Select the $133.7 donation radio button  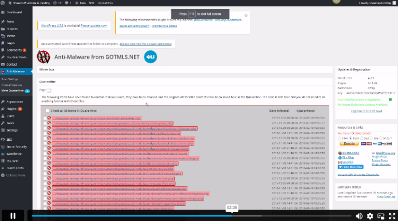381,138
